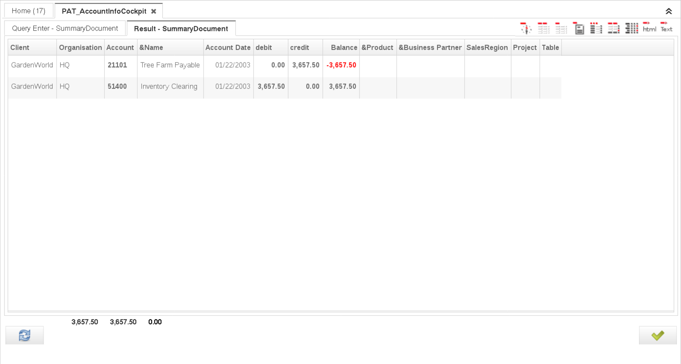Select the &Business Partner column header

click(430, 47)
